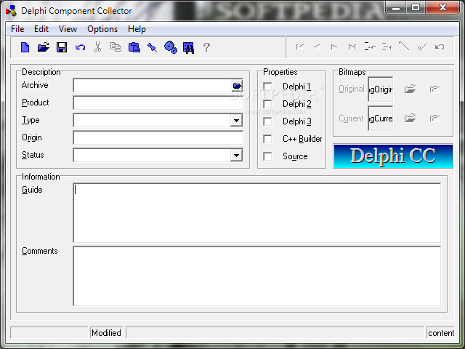Click the edit record pencil icon

tap(404, 47)
